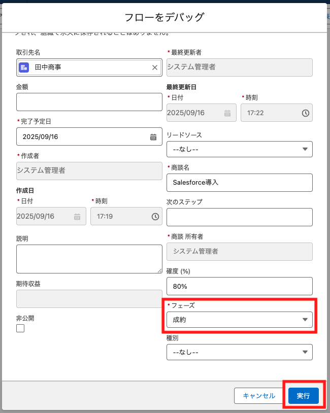The height and width of the screenshot is (413, 330).
Task: Click clock icon in 作成日 time field
Action: (x=155, y=217)
